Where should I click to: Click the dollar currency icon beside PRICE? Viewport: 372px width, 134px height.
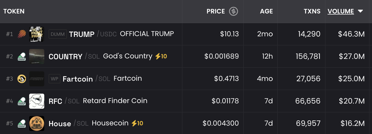[234, 11]
